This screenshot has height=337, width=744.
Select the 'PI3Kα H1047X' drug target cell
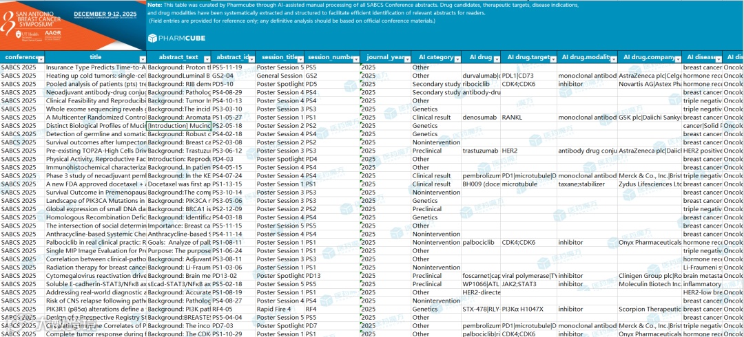pos(528,309)
